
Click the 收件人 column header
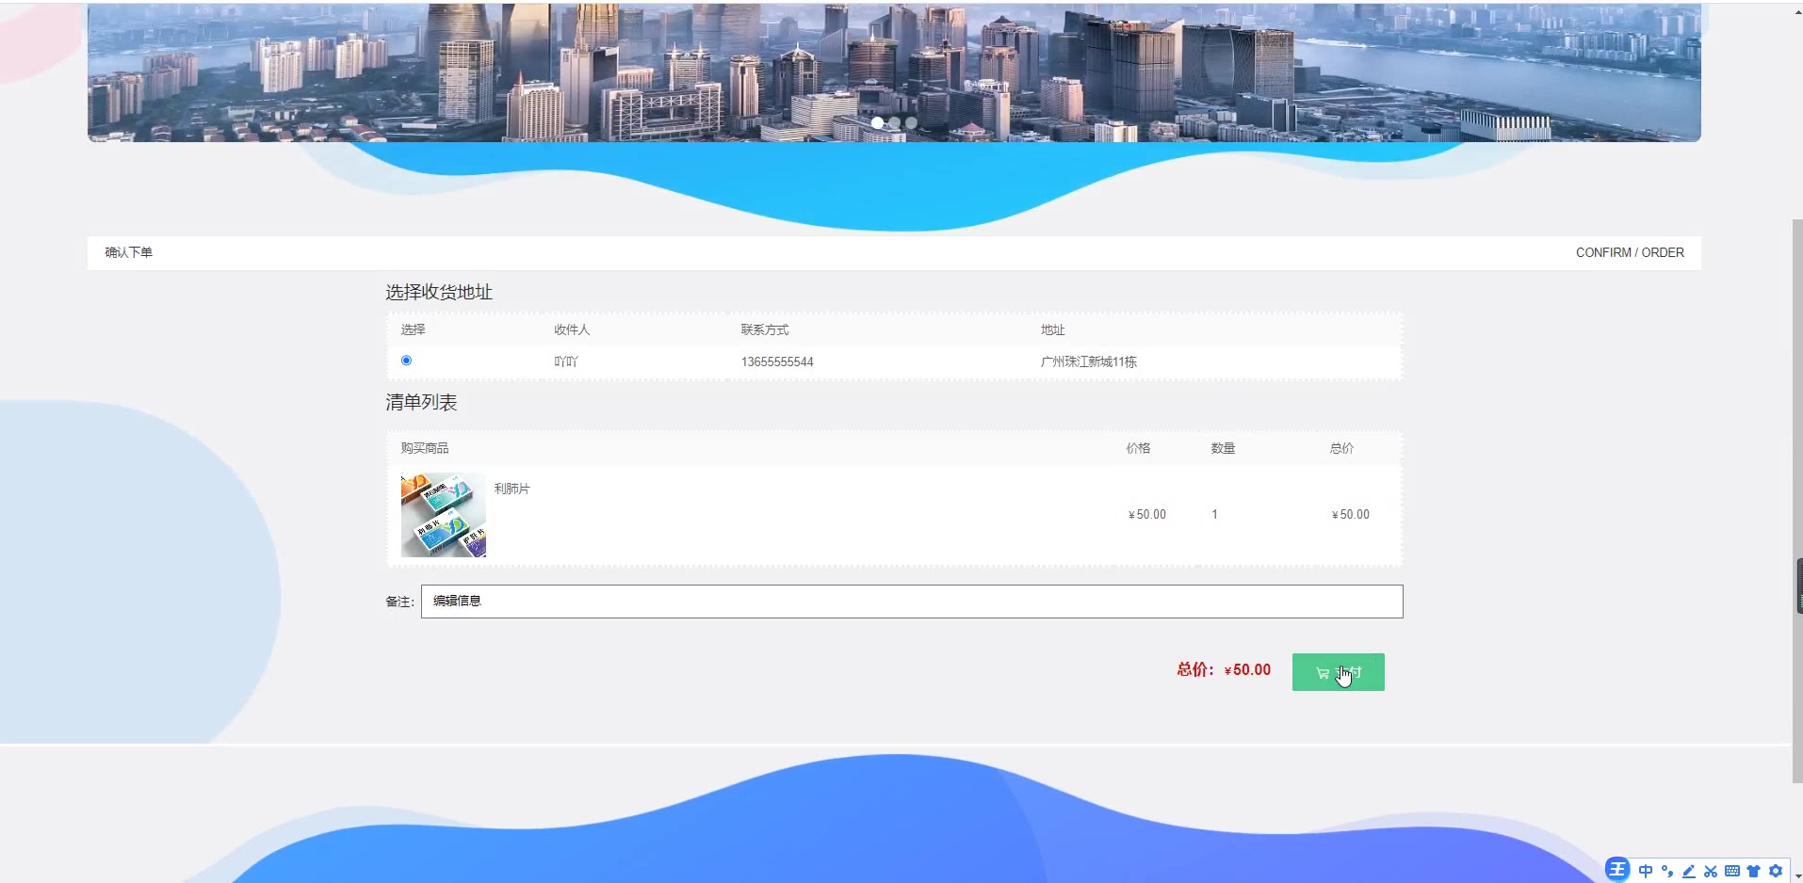(572, 329)
